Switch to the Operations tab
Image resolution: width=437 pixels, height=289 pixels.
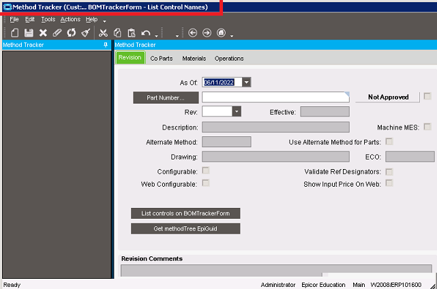(229, 58)
